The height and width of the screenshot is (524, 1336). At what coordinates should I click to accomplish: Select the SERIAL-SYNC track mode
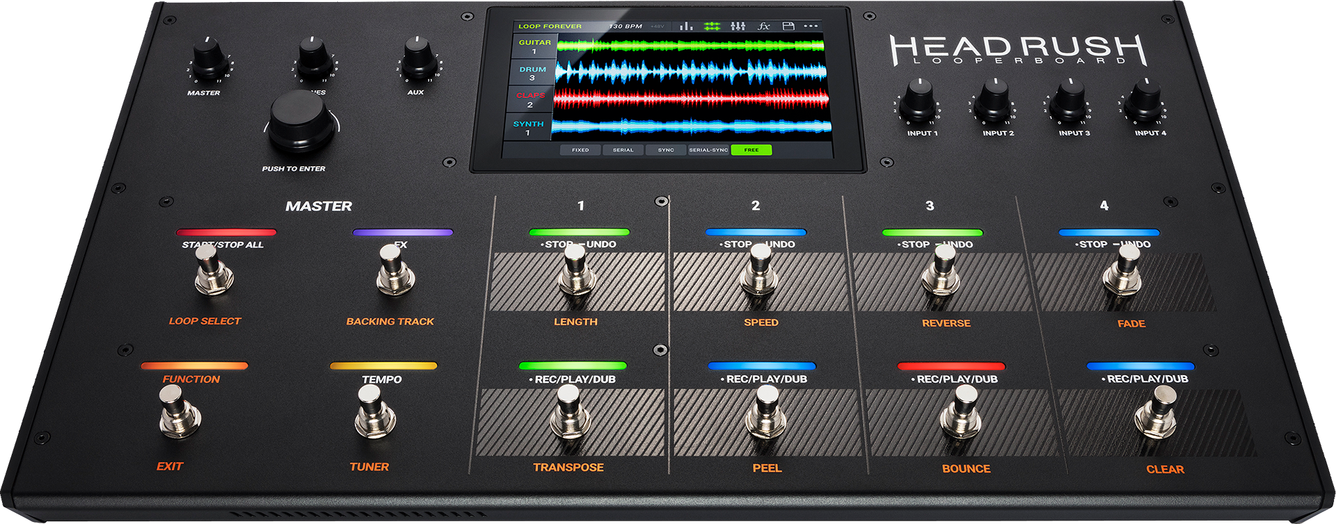click(708, 150)
